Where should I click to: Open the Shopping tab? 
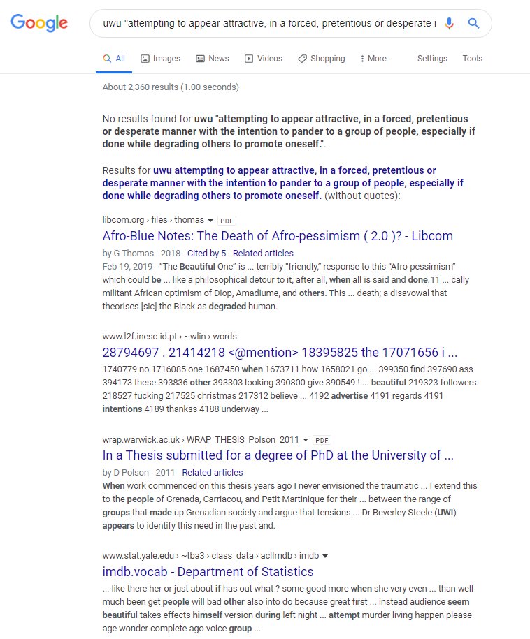click(x=322, y=59)
